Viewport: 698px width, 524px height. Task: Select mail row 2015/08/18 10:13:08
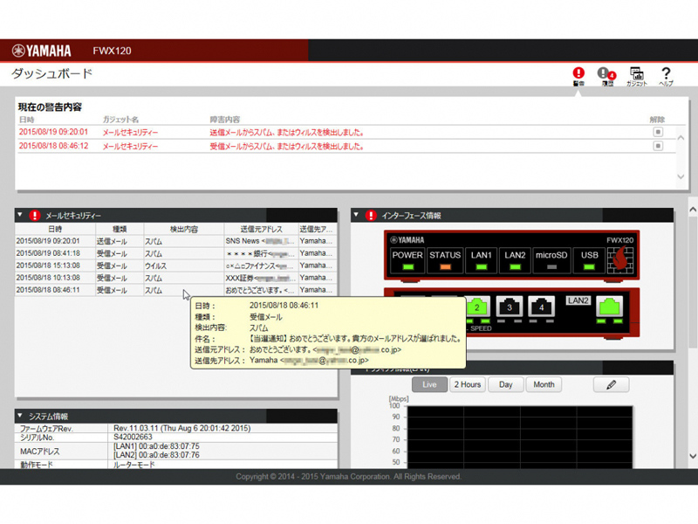click(x=176, y=278)
